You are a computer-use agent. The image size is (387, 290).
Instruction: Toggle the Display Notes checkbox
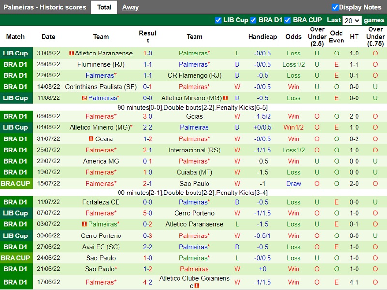tap(334, 7)
